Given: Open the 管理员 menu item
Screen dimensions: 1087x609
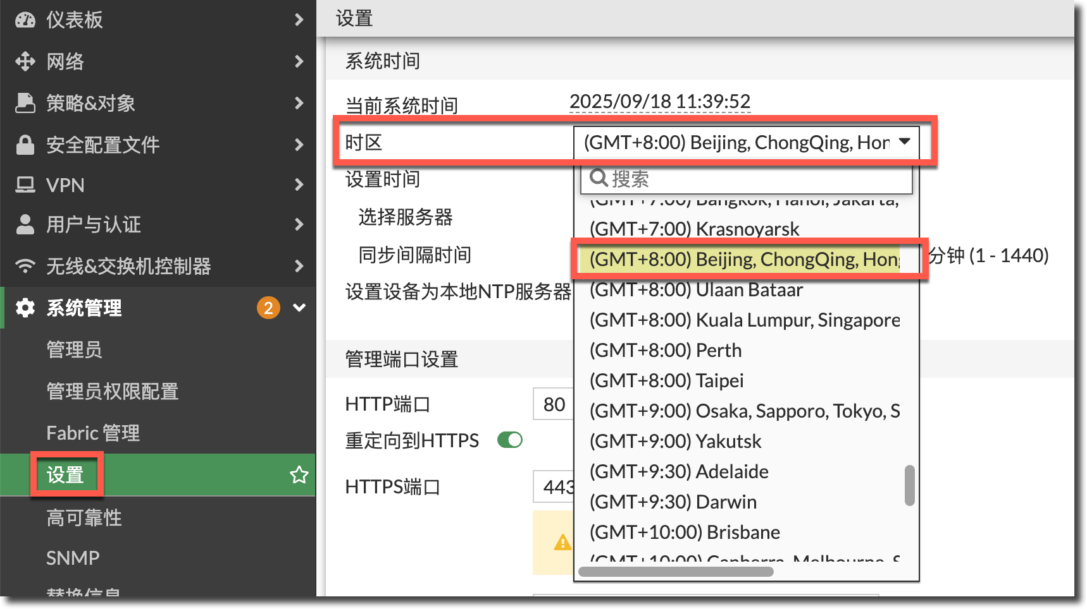Looking at the screenshot, I should pyautogui.click(x=74, y=349).
